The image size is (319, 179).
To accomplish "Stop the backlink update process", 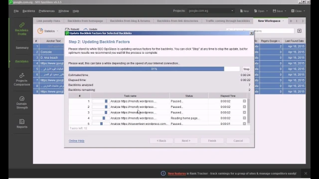I will tap(246, 69).
